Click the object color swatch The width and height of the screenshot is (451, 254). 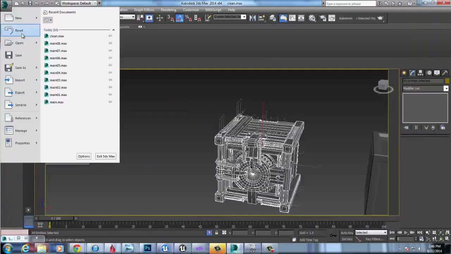tap(447, 81)
